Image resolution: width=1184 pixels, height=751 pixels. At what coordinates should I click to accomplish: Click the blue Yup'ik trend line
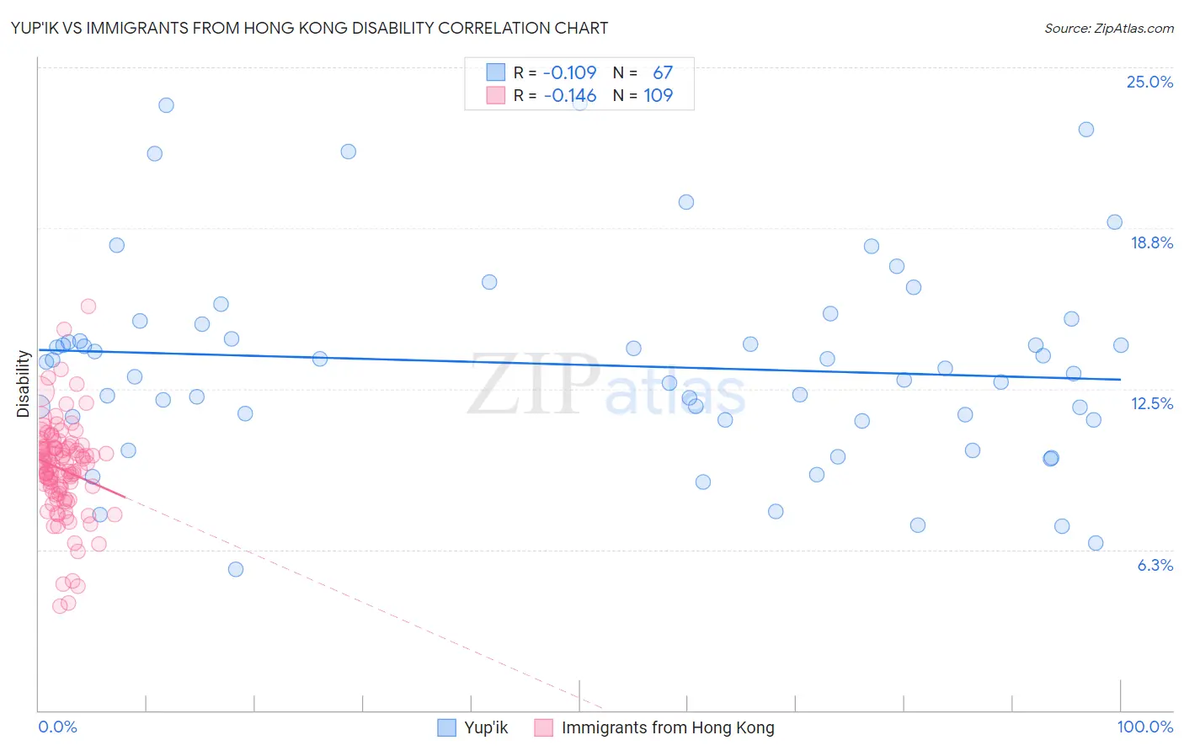point(579,365)
